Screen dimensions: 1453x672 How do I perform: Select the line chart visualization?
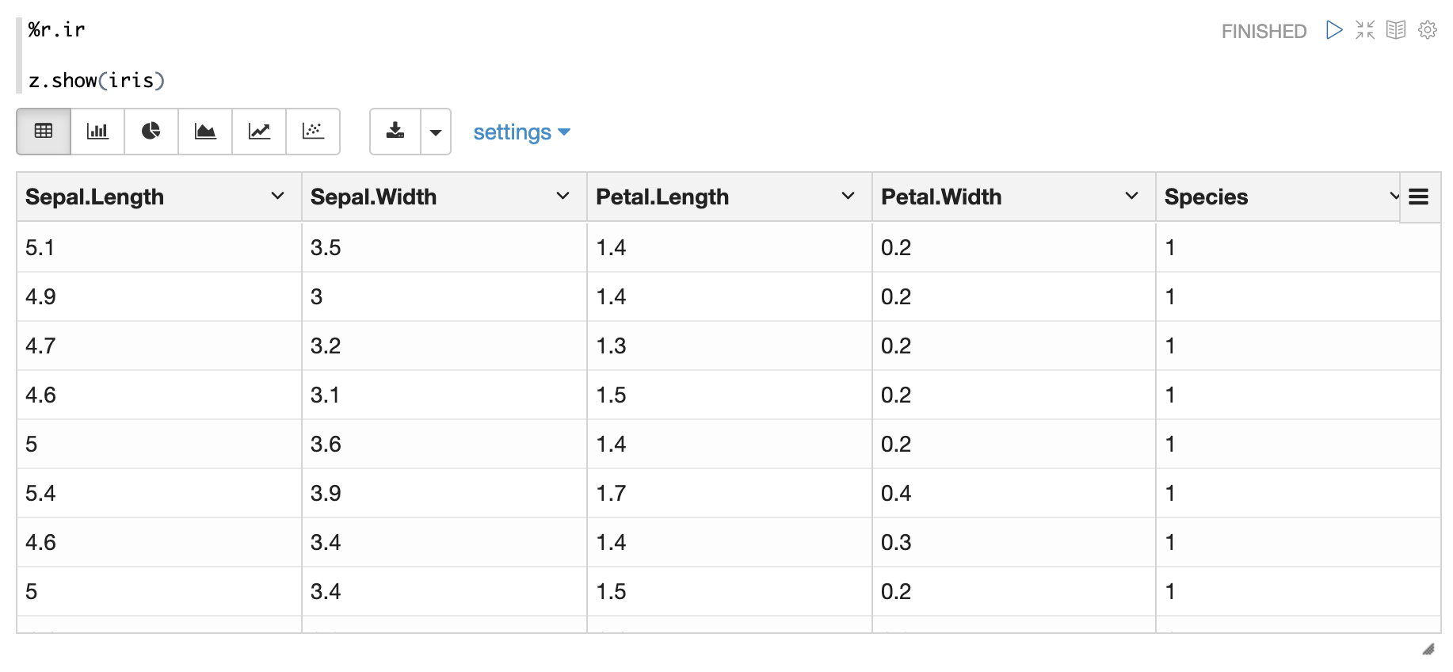pyautogui.click(x=259, y=132)
